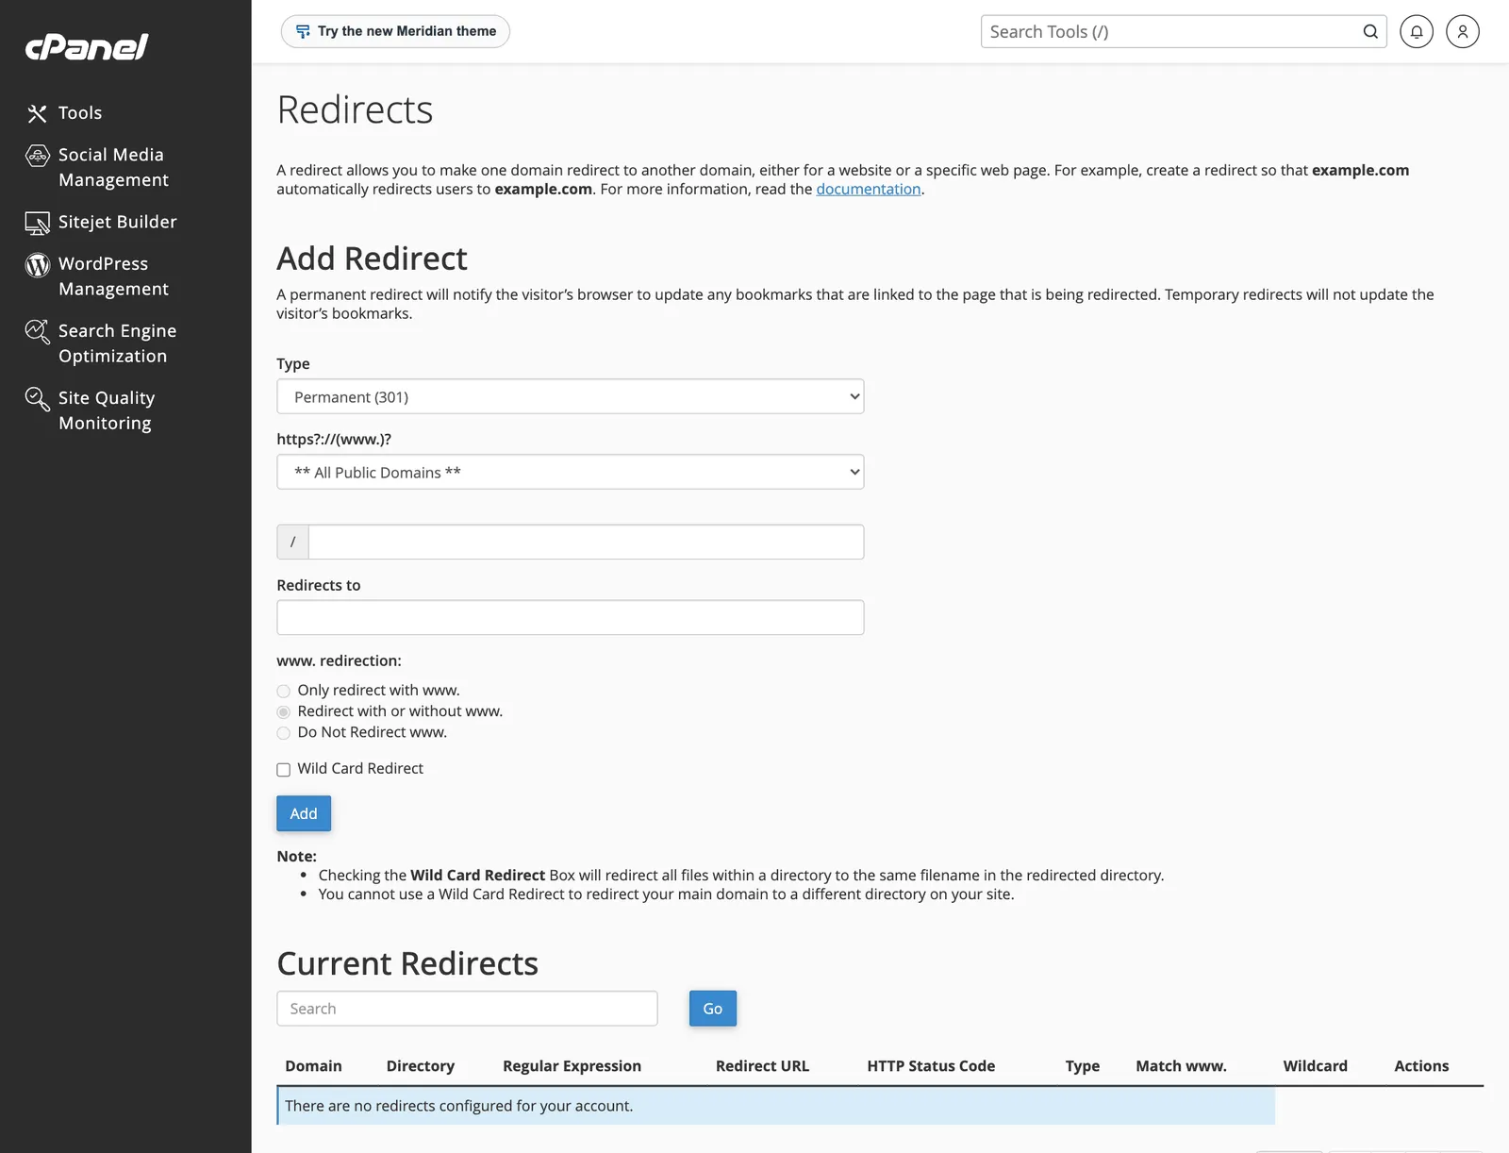The image size is (1509, 1153).
Task: Click the Match www. column header
Action: (x=1181, y=1066)
